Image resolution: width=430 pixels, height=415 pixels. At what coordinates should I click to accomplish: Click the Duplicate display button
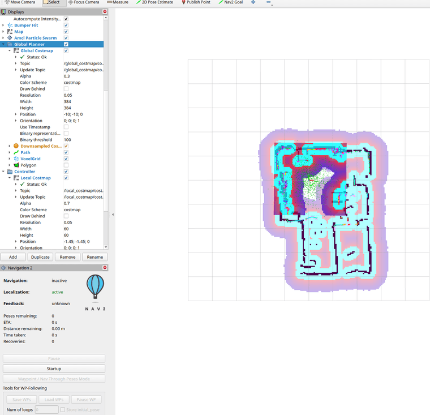40,257
